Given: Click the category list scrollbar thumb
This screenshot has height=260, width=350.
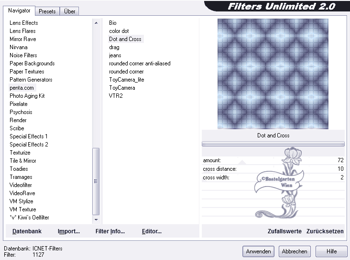Looking at the screenshot, I should 96,181.
